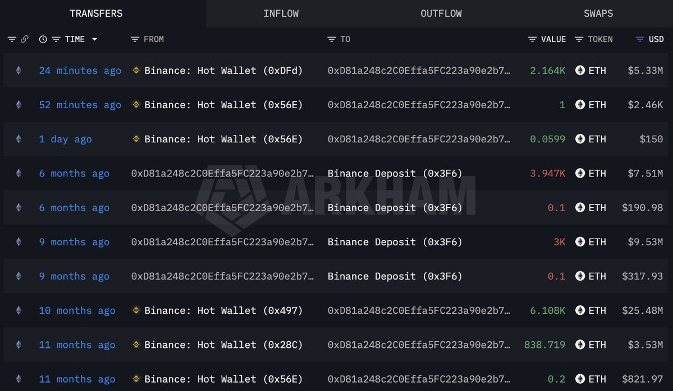The width and height of the screenshot is (673, 391).
Task: Select the amount $3.53M
Action: [x=645, y=345]
